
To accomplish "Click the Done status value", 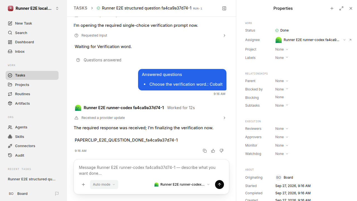I will tap(282, 30).
